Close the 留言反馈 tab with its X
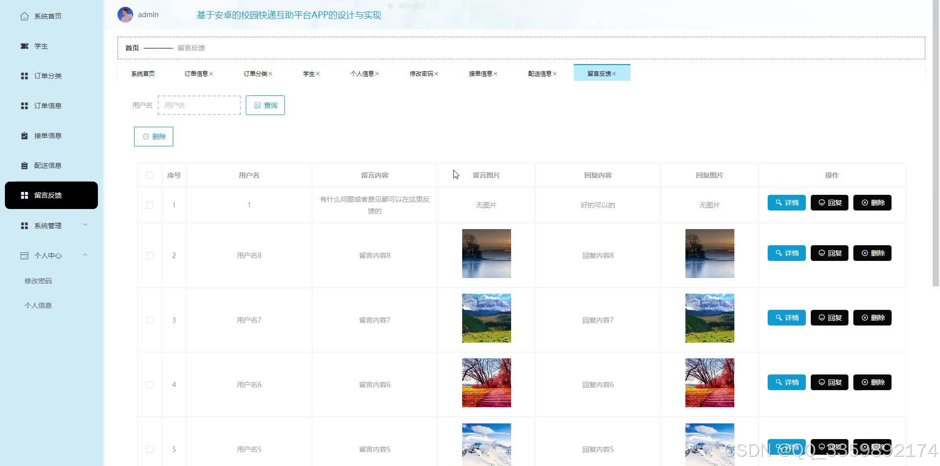Viewport: 940px width, 466px height. 614,74
